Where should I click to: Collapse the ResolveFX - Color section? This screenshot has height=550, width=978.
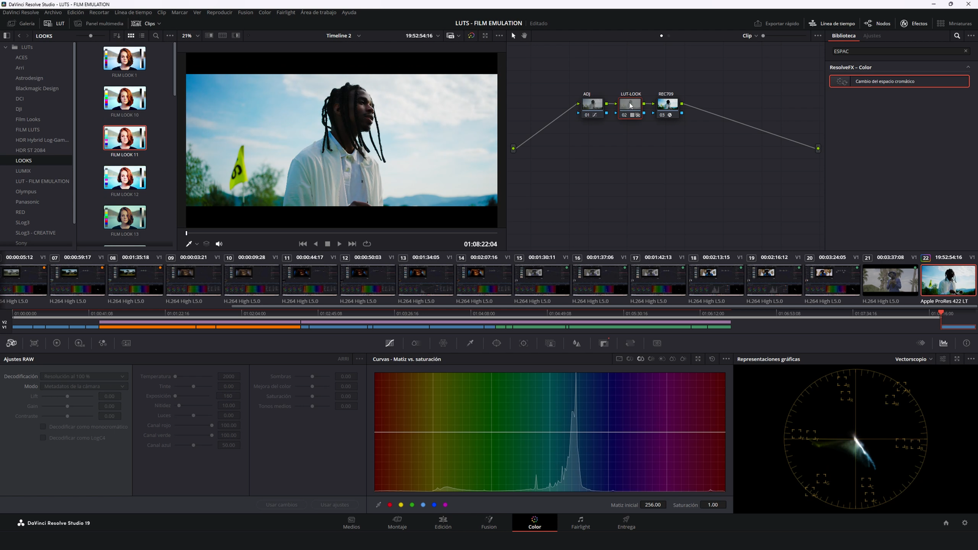968,67
